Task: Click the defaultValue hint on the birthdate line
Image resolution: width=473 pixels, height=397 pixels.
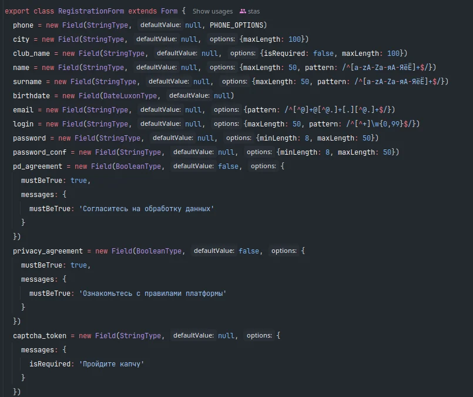Action: tap(189, 96)
